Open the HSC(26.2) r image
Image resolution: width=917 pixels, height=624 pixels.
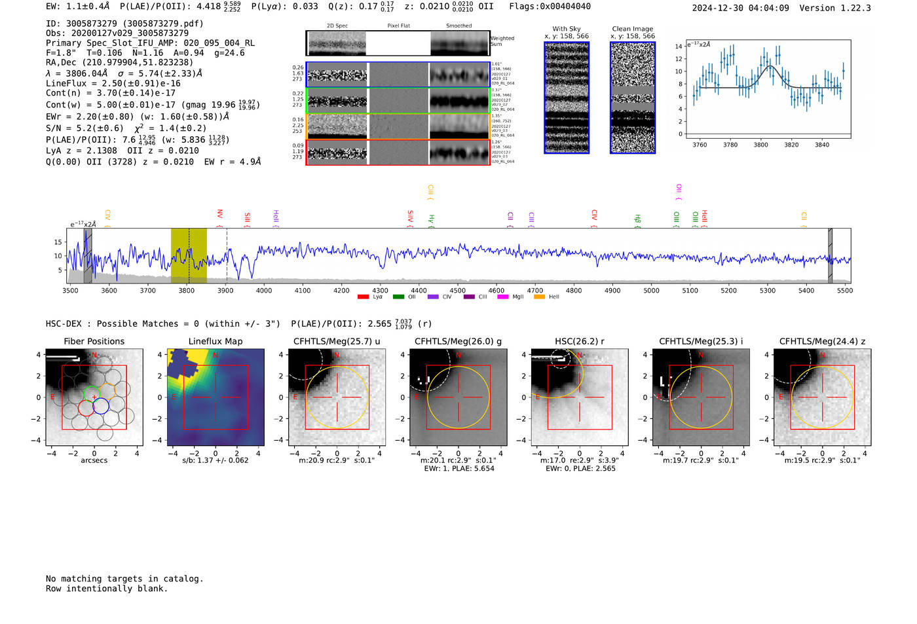point(580,397)
